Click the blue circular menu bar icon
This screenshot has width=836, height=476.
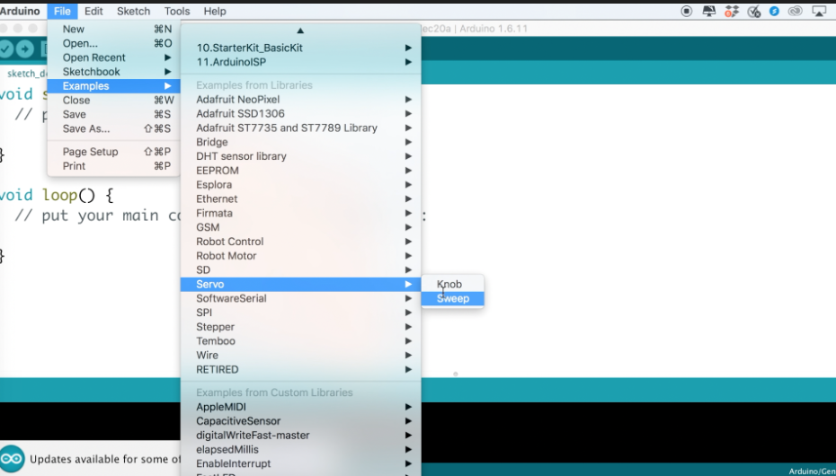pos(774,11)
